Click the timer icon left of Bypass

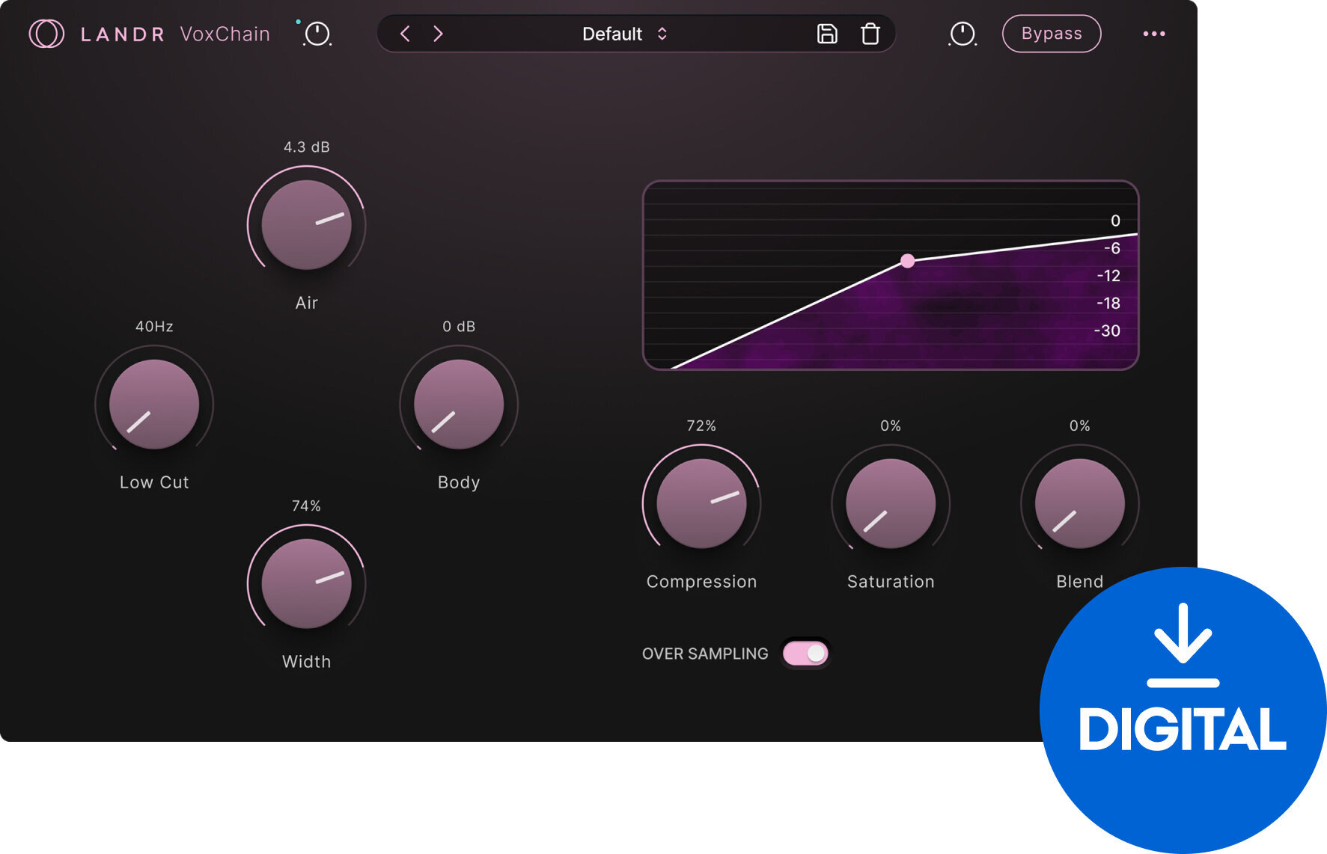point(963,34)
